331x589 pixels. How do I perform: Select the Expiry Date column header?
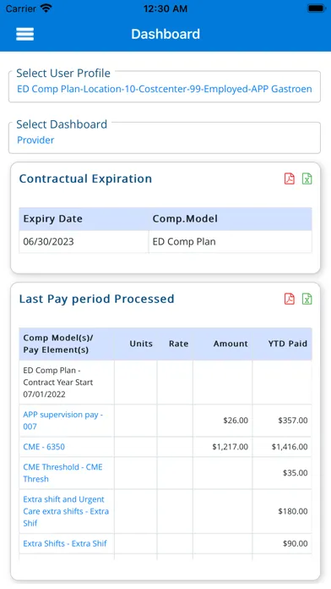click(52, 219)
